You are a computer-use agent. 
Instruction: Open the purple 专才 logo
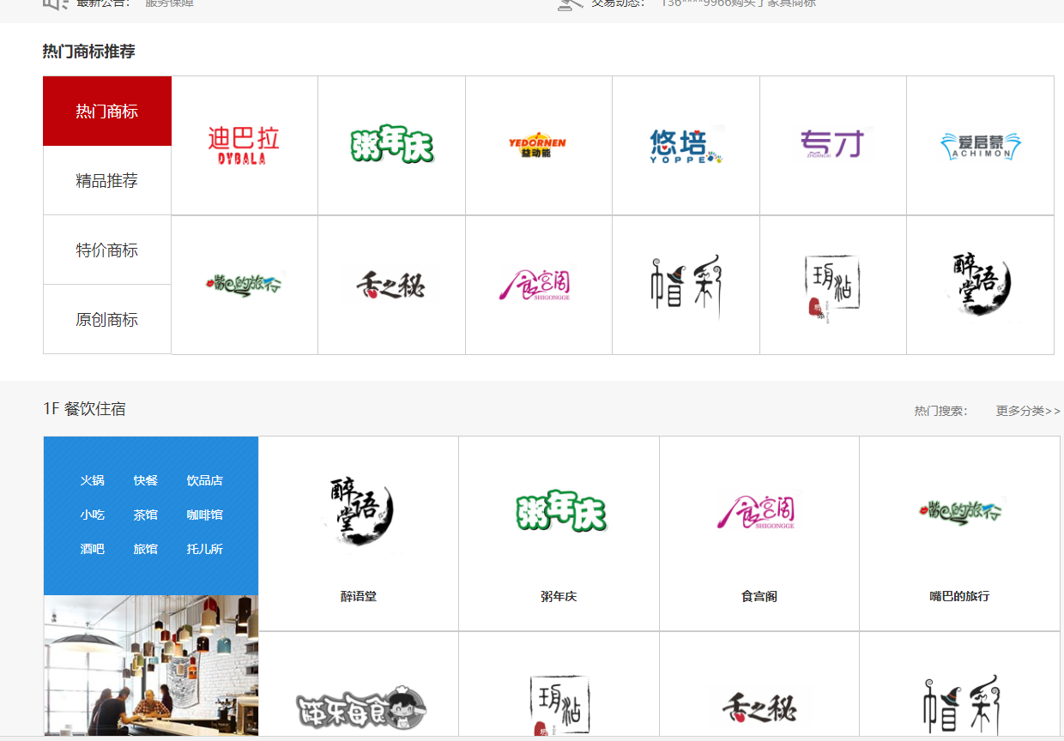(831, 144)
